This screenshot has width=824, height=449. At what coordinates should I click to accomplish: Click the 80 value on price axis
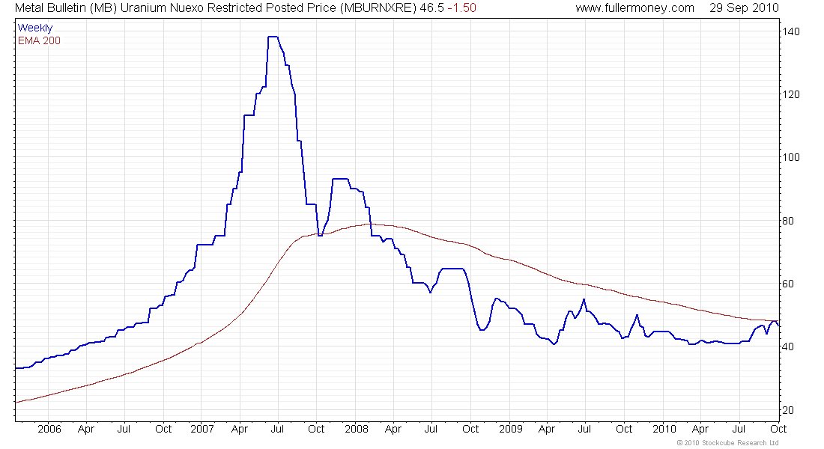[x=788, y=221]
